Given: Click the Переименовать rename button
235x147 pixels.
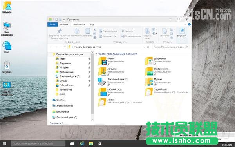Looking at the screenshot, I should [x=131, y=36].
